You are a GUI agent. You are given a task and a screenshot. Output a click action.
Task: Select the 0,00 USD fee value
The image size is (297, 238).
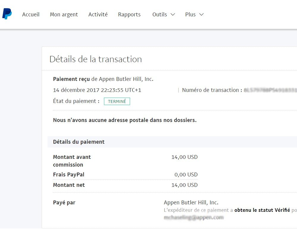tap(186, 175)
